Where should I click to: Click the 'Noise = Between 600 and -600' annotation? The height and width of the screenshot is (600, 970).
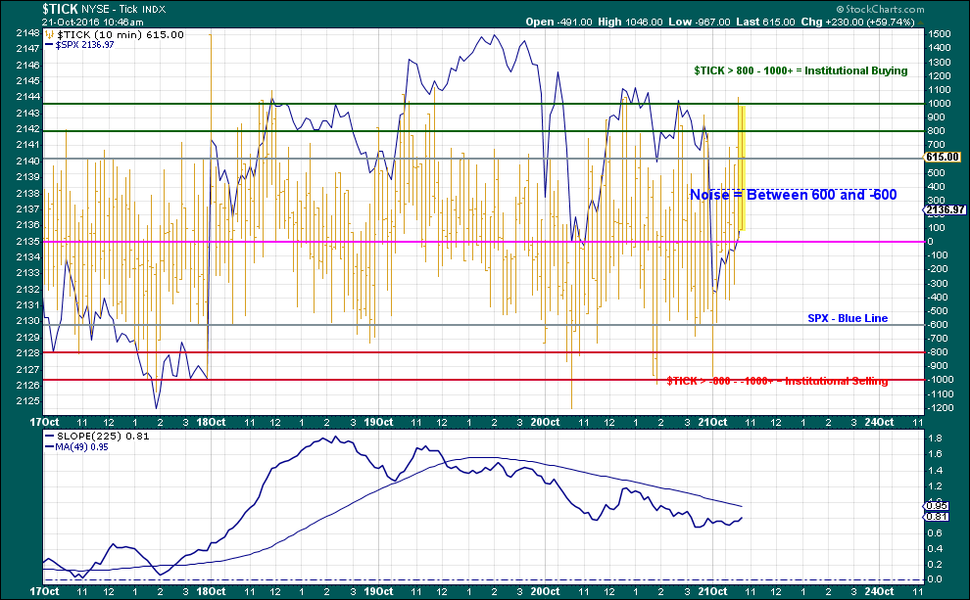tap(793, 195)
